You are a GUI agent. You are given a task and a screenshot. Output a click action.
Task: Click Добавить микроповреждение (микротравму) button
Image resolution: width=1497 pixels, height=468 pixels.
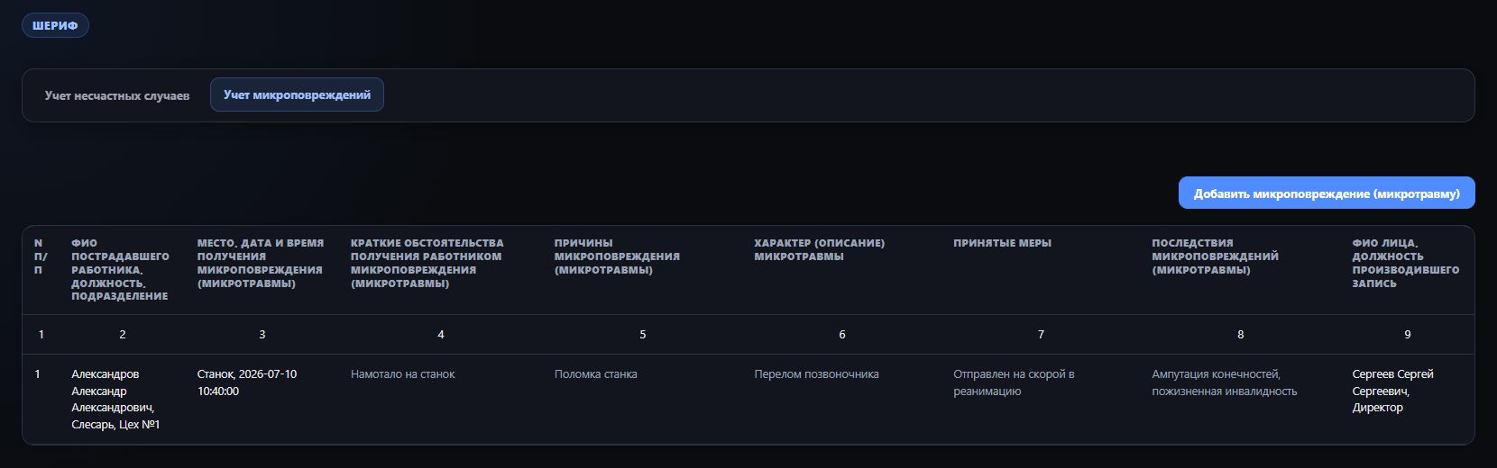tap(1327, 193)
